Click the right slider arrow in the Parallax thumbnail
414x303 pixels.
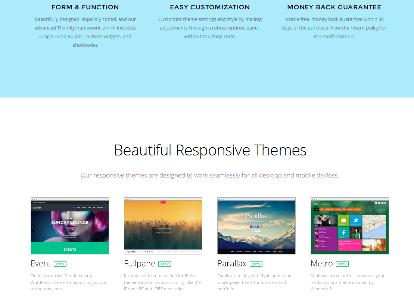pyautogui.click(x=293, y=227)
